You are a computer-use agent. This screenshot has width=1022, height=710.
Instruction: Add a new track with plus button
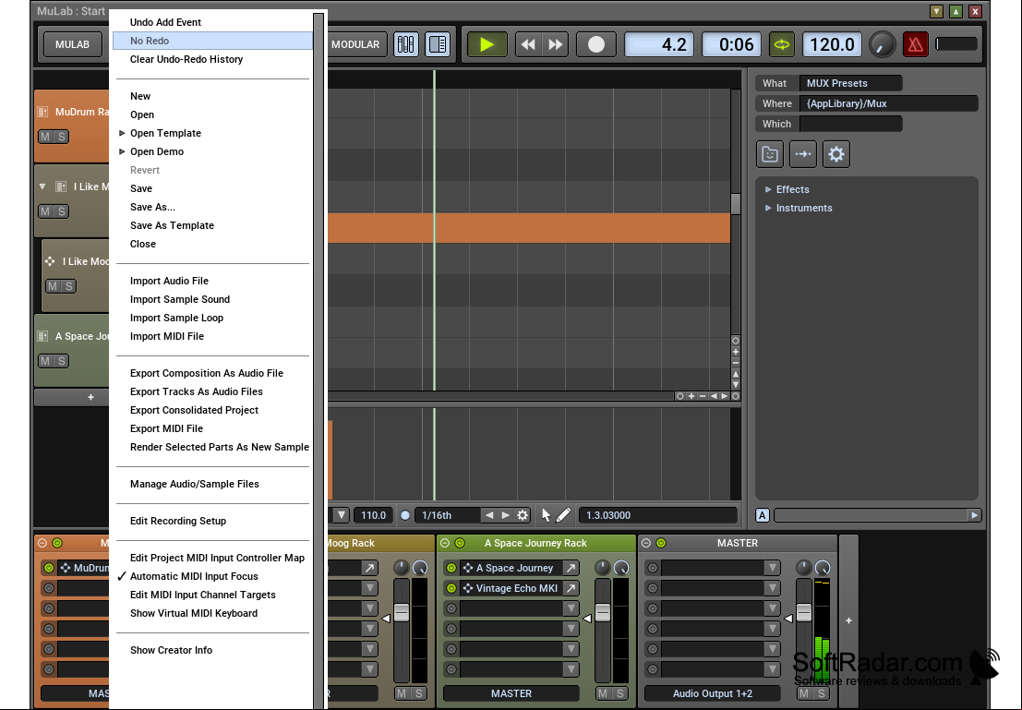(90, 397)
